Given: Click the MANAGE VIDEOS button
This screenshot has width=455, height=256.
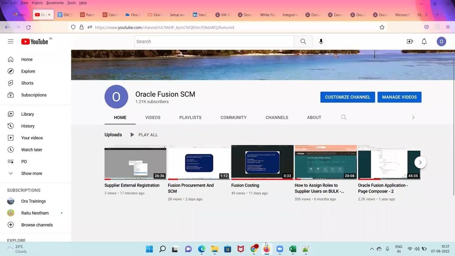Looking at the screenshot, I should 400,97.
